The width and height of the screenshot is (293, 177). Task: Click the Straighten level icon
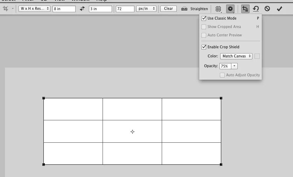coord(184,9)
